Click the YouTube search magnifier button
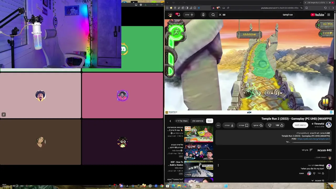Image resolution: width=336 pixels, height=189 pixels. (213, 15)
